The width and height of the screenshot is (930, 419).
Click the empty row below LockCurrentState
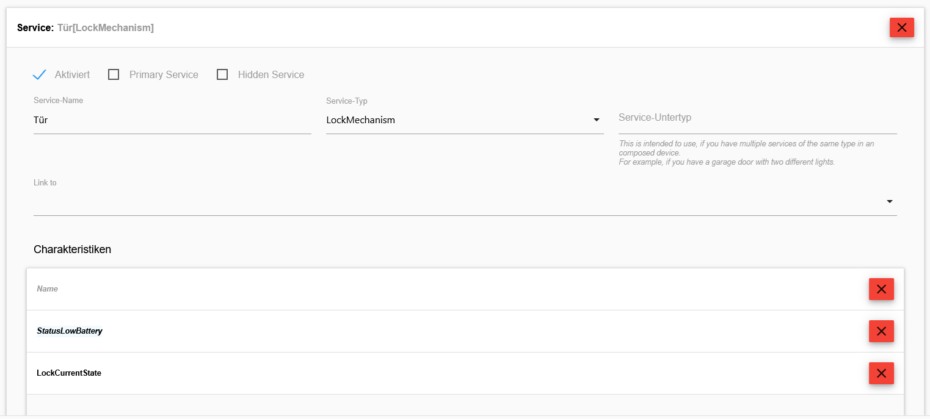464,405
